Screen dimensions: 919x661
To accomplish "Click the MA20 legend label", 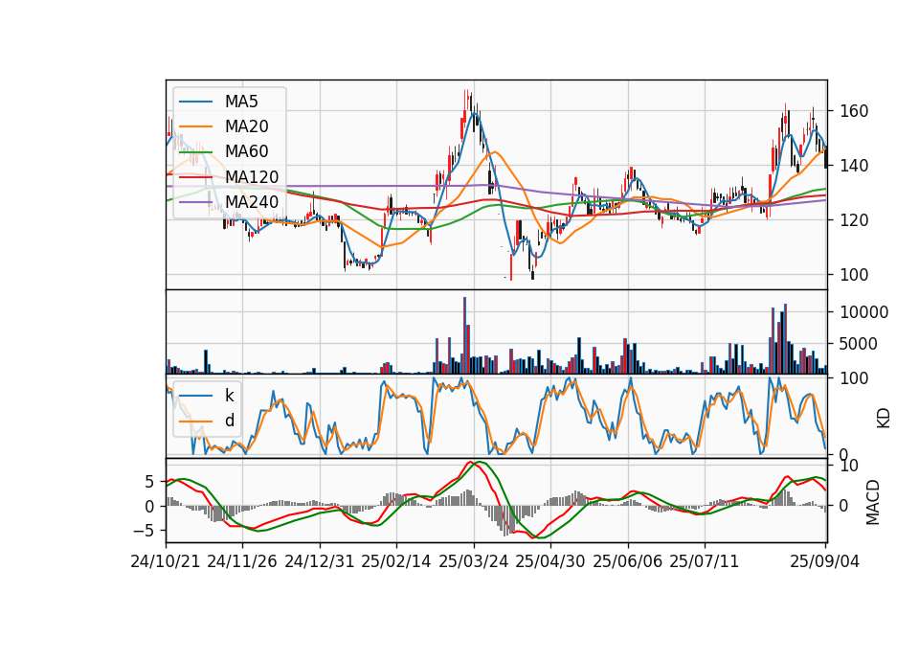I will pos(246,126).
